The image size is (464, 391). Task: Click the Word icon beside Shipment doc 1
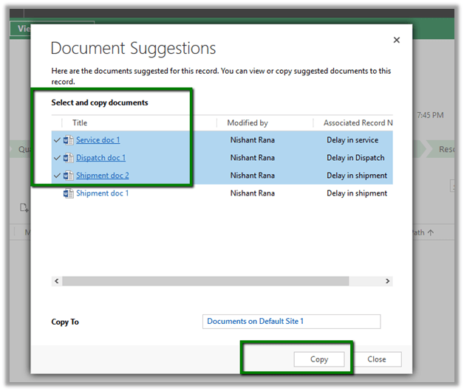click(x=69, y=193)
